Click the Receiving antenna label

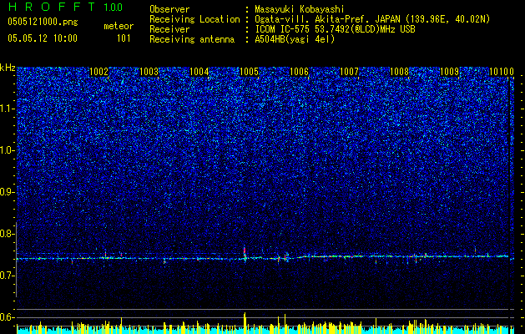[192, 39]
